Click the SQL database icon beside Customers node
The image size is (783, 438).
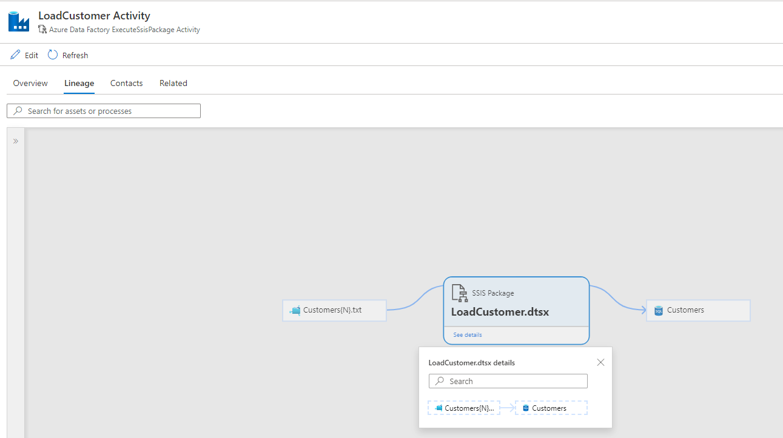click(x=658, y=311)
